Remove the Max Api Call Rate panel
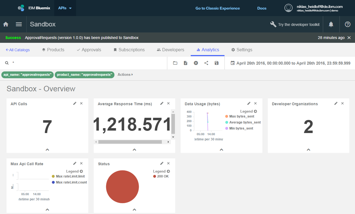 pos(81,163)
